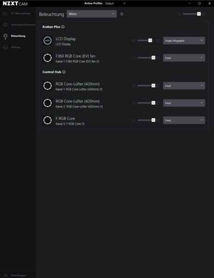The image size is (214, 278).
Task: Open the White lighting preset dropdown
Action: 92,14
